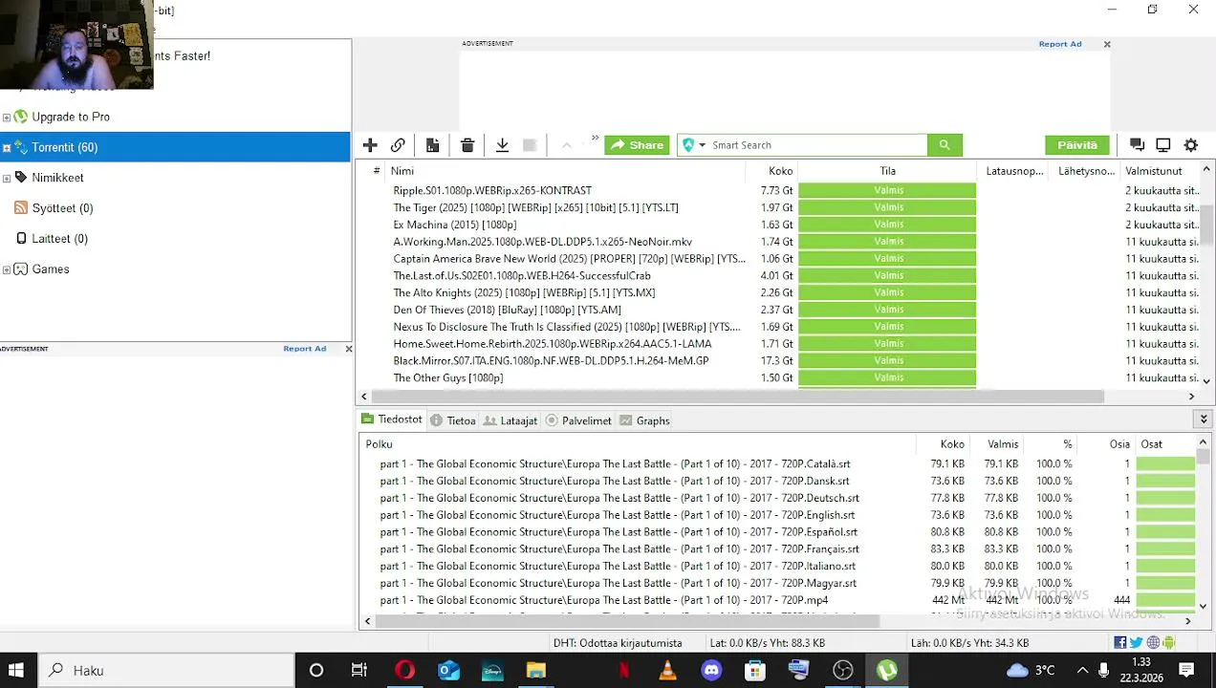Click the progress bar for A.Working.Man.2025
The height and width of the screenshot is (688, 1216).
(x=887, y=242)
